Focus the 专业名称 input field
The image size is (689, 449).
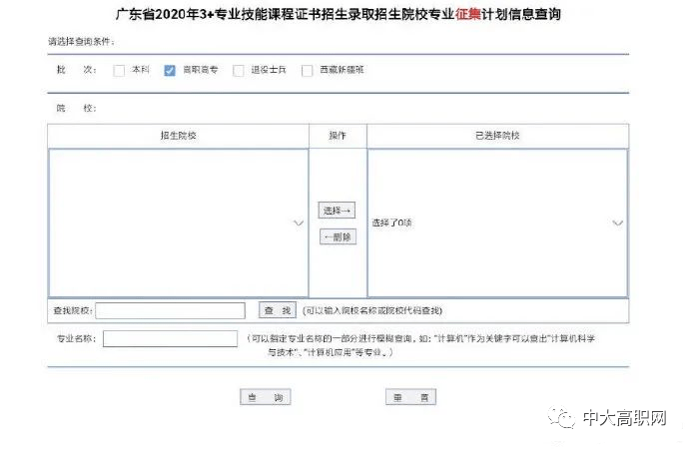tap(171, 338)
